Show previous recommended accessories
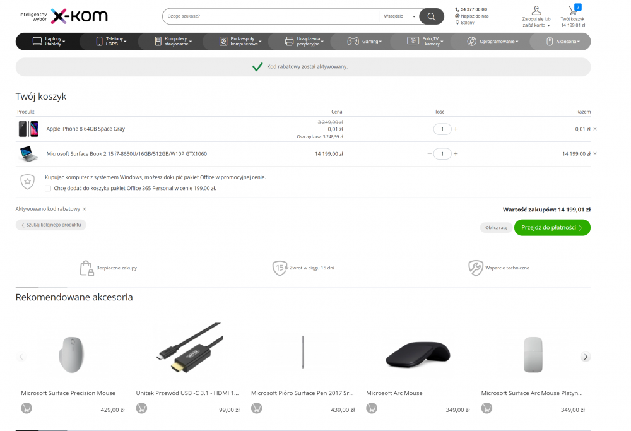 [21, 357]
